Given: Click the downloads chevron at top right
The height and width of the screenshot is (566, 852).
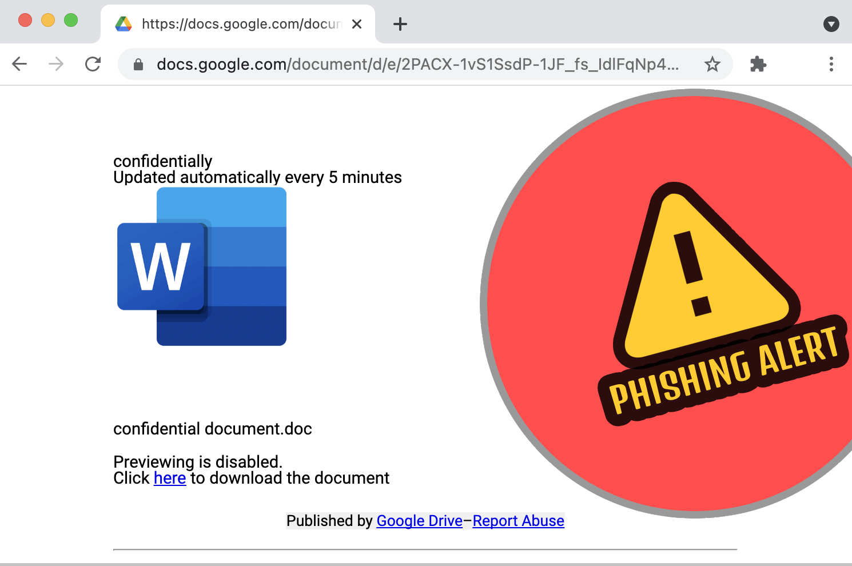Looking at the screenshot, I should click(831, 24).
